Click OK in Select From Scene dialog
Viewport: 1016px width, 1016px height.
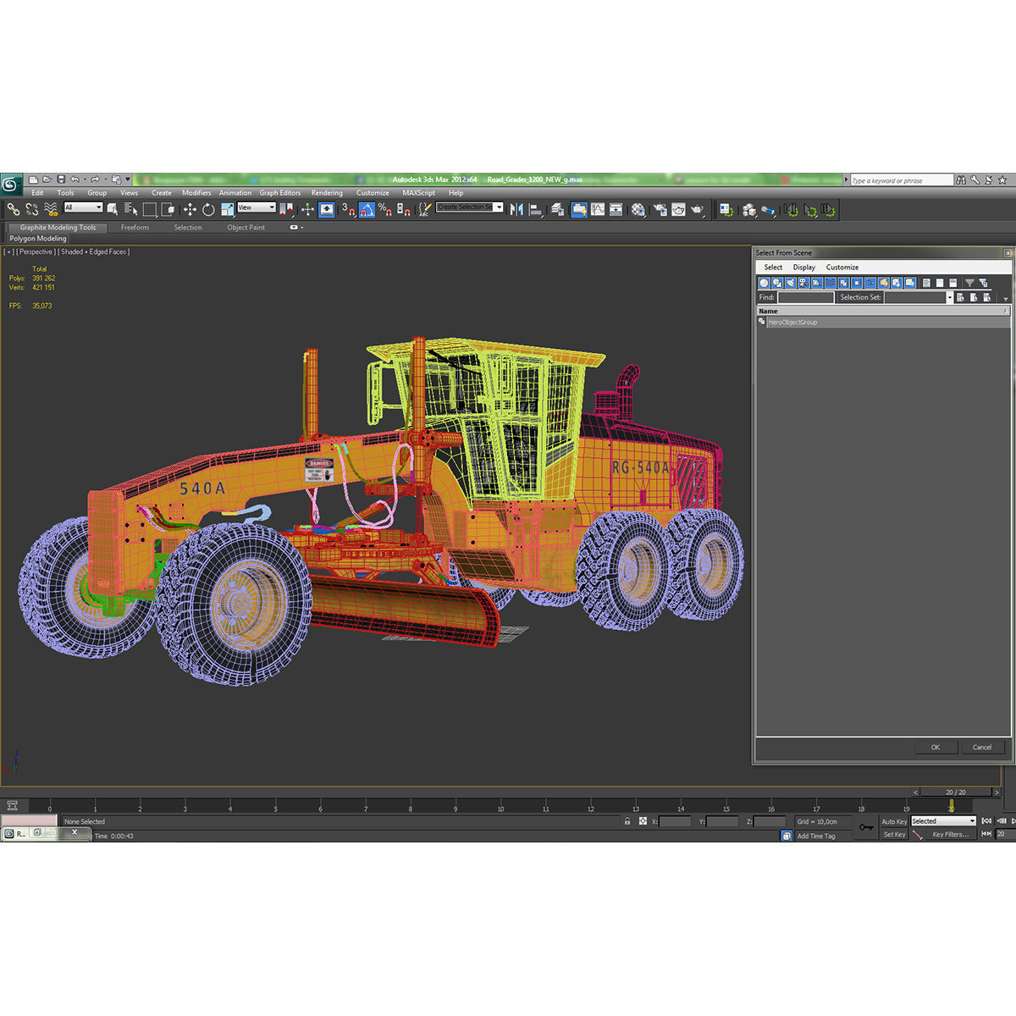click(x=936, y=747)
